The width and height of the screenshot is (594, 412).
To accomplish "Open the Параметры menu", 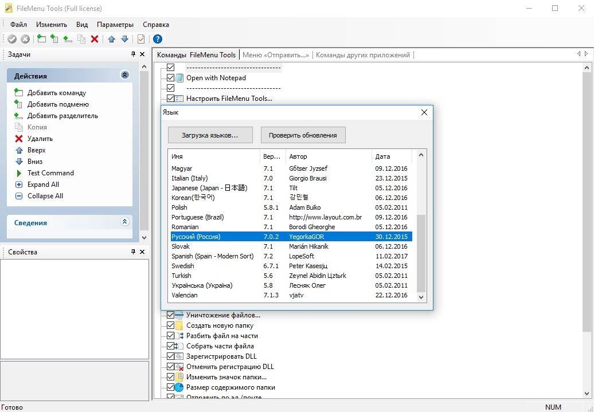I will (x=115, y=25).
